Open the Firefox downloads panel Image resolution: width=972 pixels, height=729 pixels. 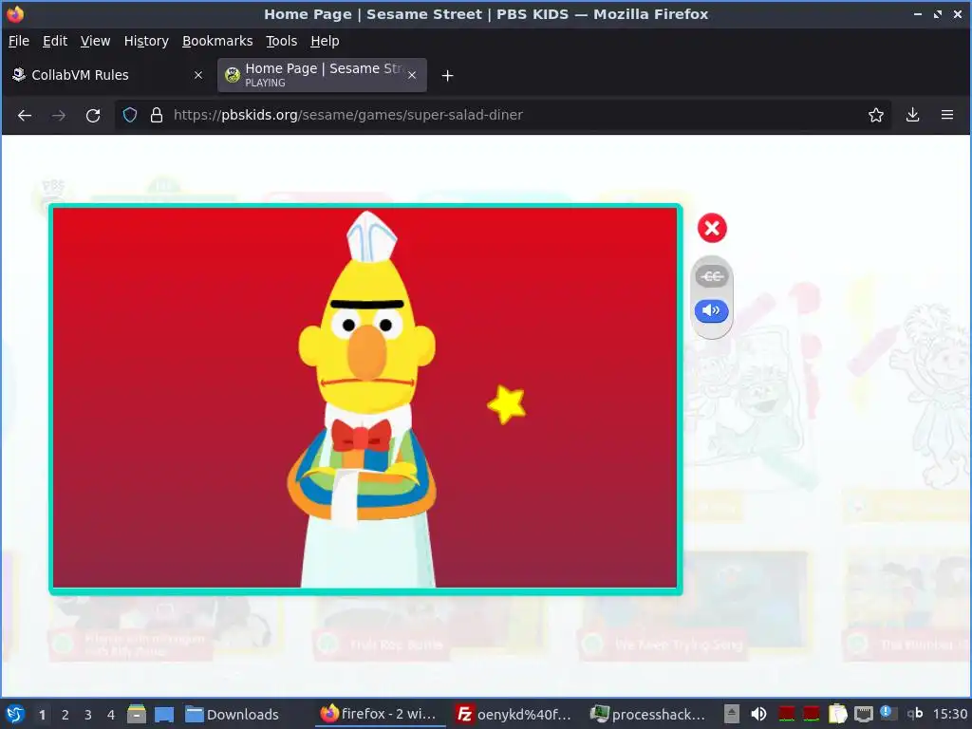click(x=912, y=115)
